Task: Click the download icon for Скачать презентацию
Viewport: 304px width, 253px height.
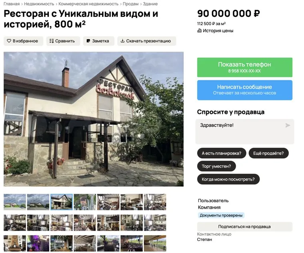Action: click(122, 41)
